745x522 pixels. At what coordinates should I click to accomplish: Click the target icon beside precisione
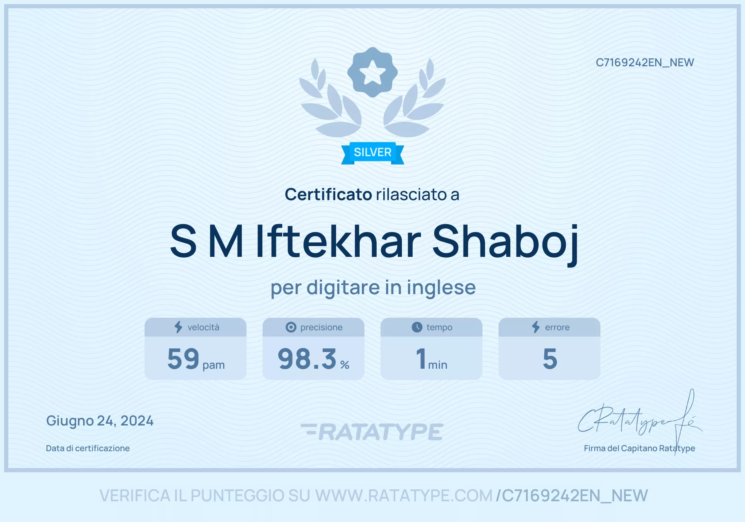(291, 327)
